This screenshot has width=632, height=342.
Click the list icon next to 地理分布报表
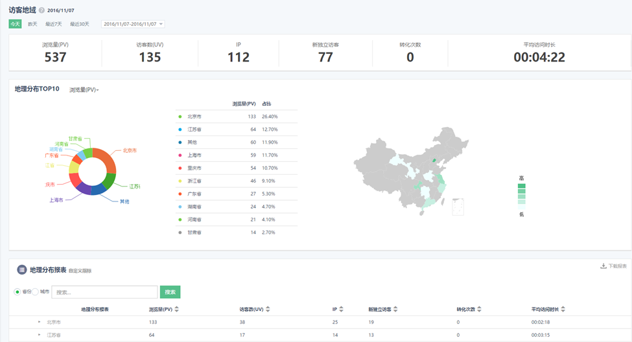coord(21,269)
